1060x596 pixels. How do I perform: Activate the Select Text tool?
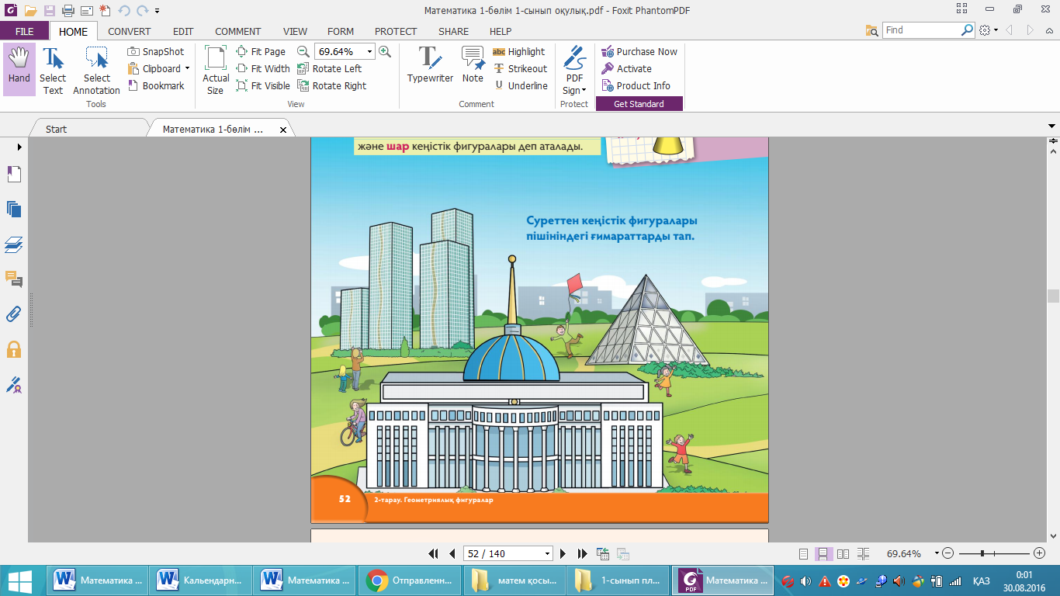(x=53, y=70)
